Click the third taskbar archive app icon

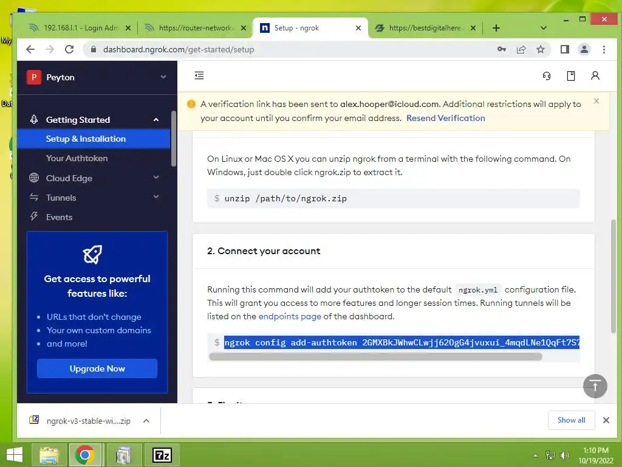coord(123,455)
